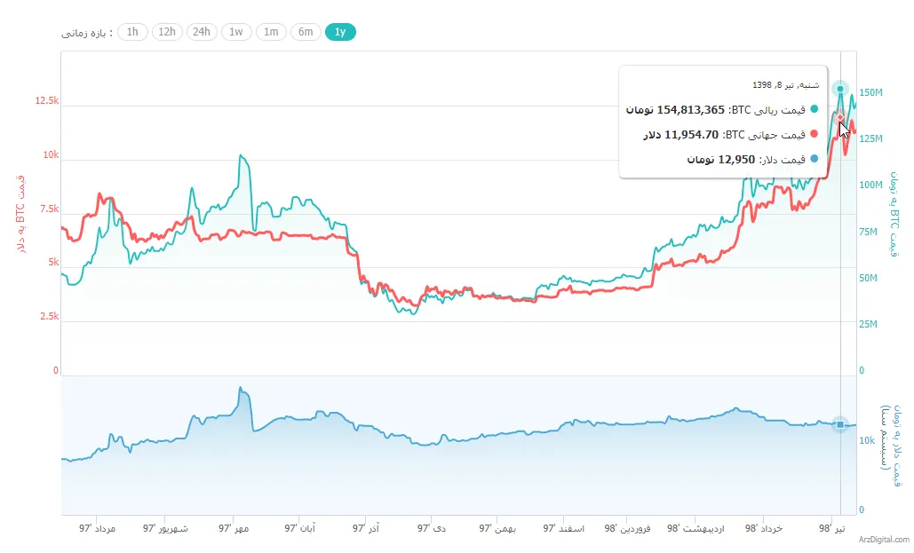The image size is (914, 553).
Task: Click red global BTC price dot in tooltip
Action: point(815,135)
